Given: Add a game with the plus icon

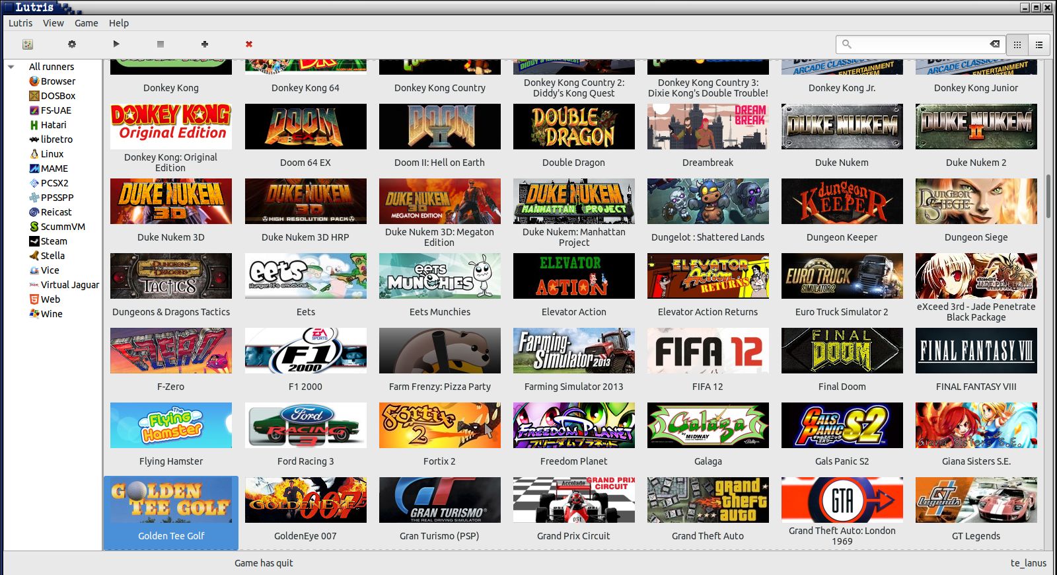Looking at the screenshot, I should coord(205,44).
